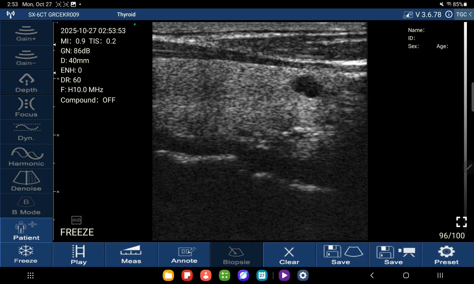Open the Patient info panel

26,230
